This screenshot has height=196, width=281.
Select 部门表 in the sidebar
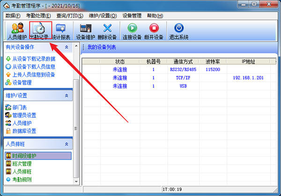click(20, 107)
